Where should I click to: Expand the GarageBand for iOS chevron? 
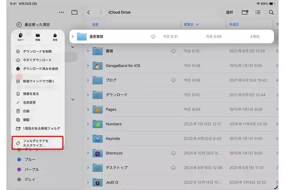pyautogui.click(x=88, y=66)
